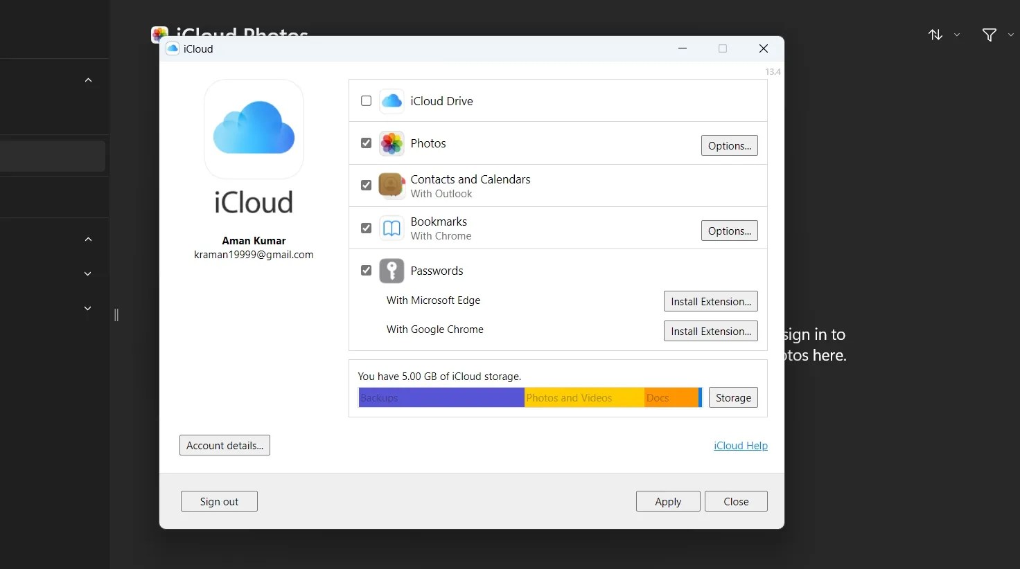Screen dimensions: 1020x569
Task: Click the Photos app icon
Action: [392, 143]
